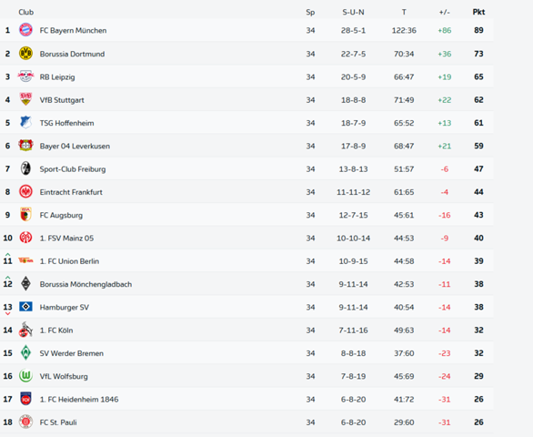Sort table by the Pkt column header
533x437 pixels.
(478, 12)
